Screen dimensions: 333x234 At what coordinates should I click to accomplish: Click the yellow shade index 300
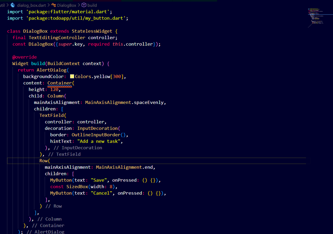pyautogui.click(x=117, y=76)
